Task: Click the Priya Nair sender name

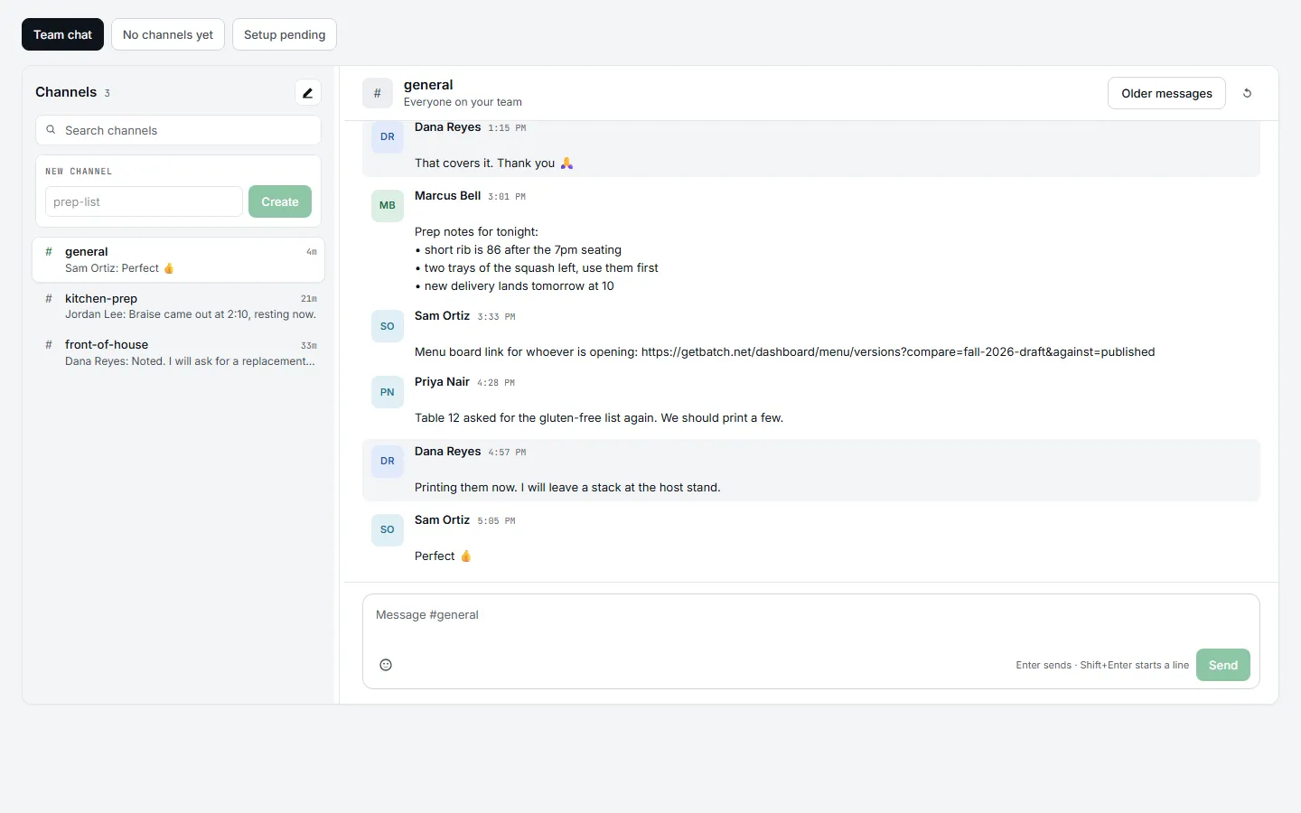Action: click(442, 382)
